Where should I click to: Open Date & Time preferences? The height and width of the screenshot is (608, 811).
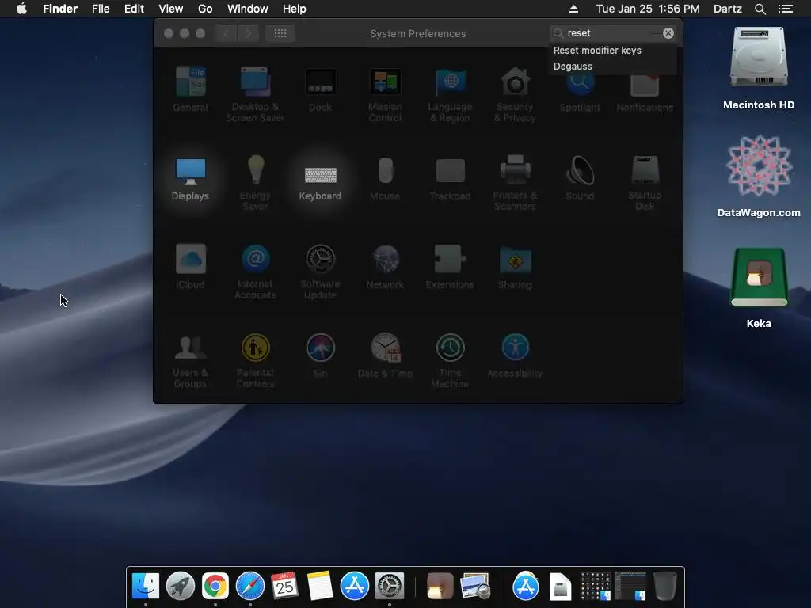coord(385,356)
